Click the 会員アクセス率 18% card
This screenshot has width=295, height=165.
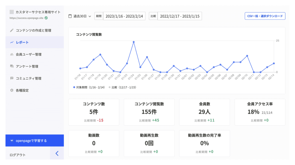[x=260, y=112]
